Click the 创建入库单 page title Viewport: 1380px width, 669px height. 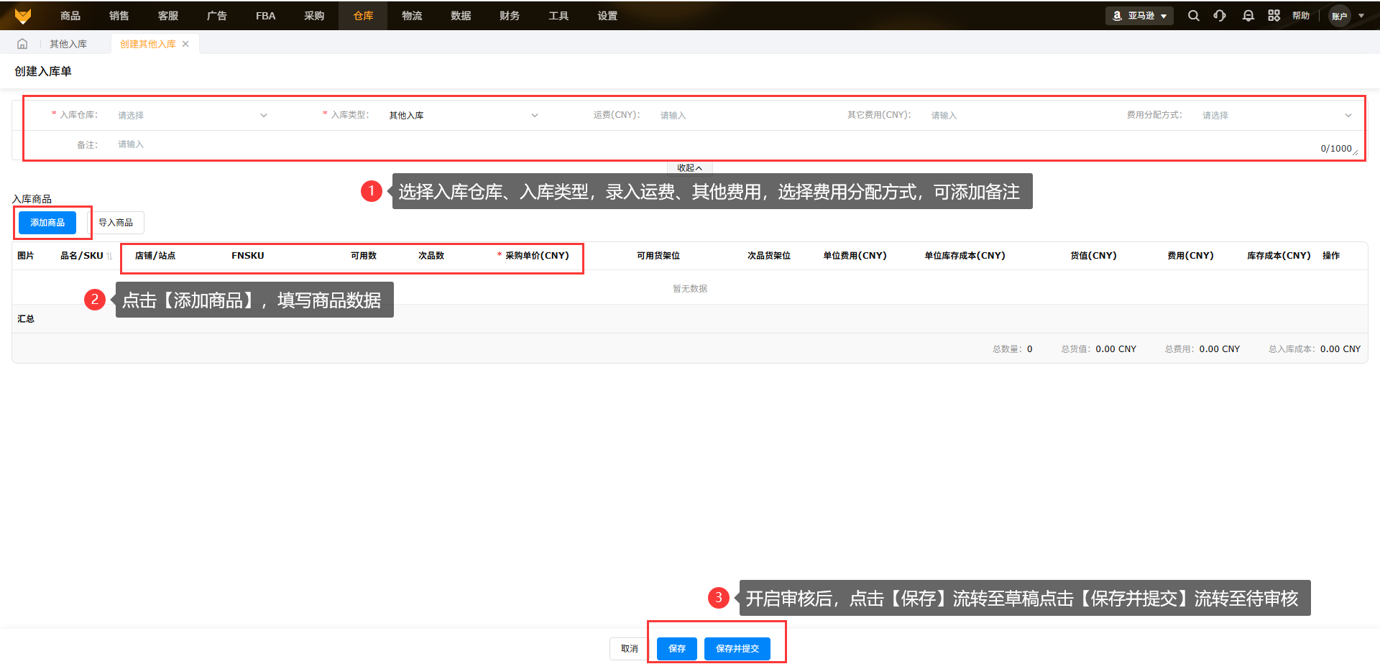click(43, 71)
